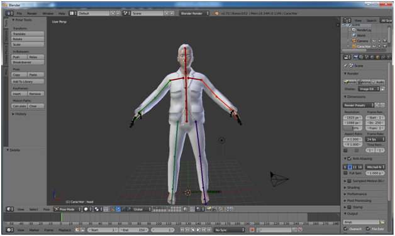
Task: Toggle the File Extensions checkbox
Action: click(368, 228)
